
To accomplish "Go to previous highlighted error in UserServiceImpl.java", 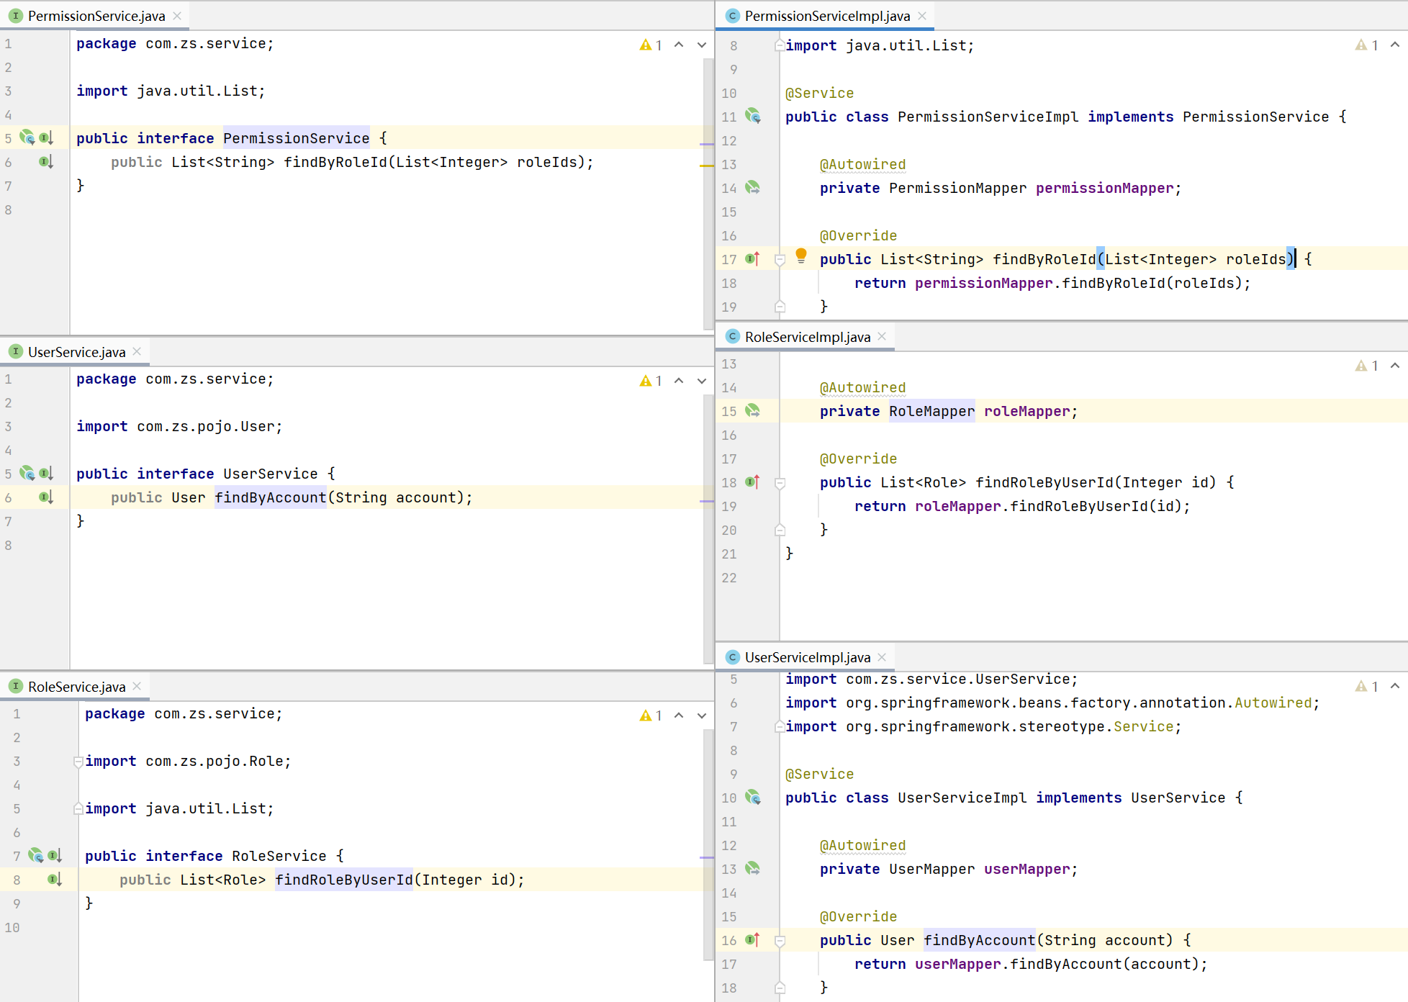I will [x=1395, y=686].
